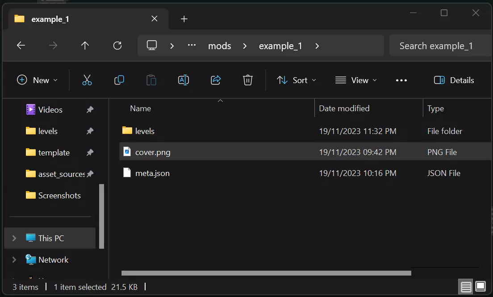The width and height of the screenshot is (493, 297).
Task: Switch to details list view in status bar
Action: click(x=466, y=287)
